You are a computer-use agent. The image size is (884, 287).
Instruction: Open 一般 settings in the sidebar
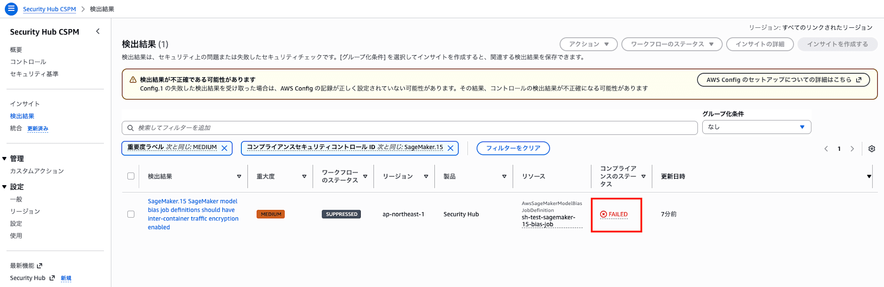[x=16, y=199]
